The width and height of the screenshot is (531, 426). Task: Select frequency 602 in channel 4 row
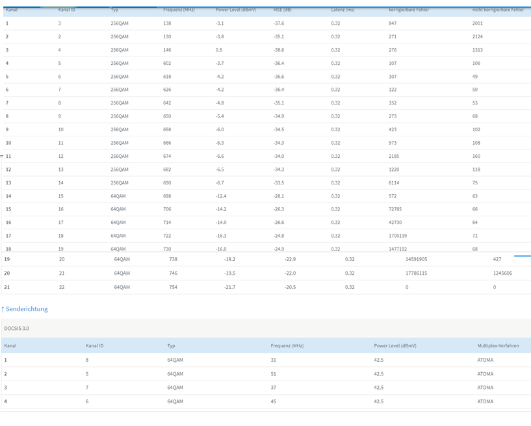(167, 63)
